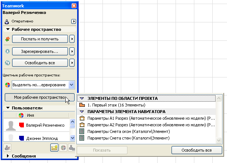The width and height of the screenshot is (227, 163).
Task: Click the user color settings icon in bottom toolbar
Action: tap(63, 148)
